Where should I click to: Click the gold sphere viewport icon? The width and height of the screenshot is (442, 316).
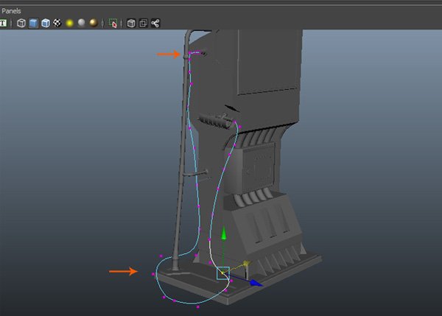(x=94, y=23)
